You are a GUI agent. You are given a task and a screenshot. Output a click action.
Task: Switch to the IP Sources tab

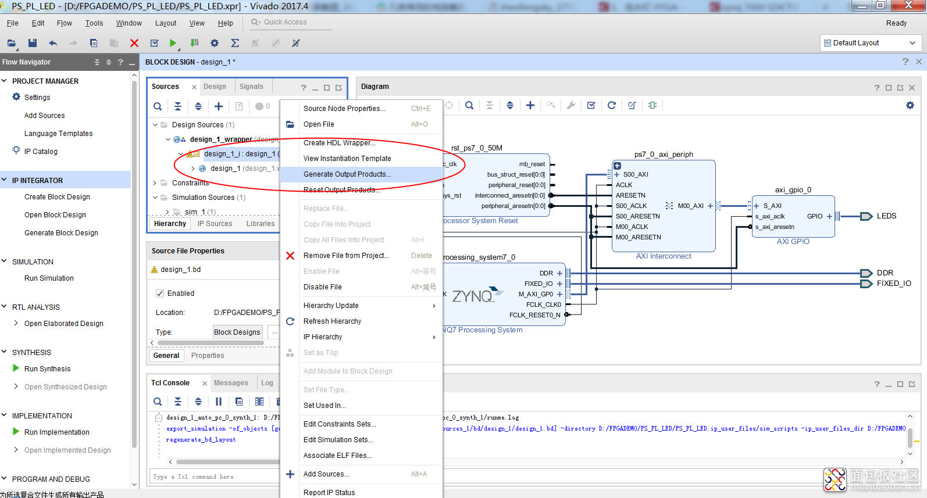(x=215, y=224)
